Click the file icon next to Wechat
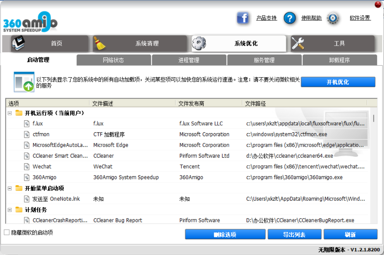 [x=27, y=166]
